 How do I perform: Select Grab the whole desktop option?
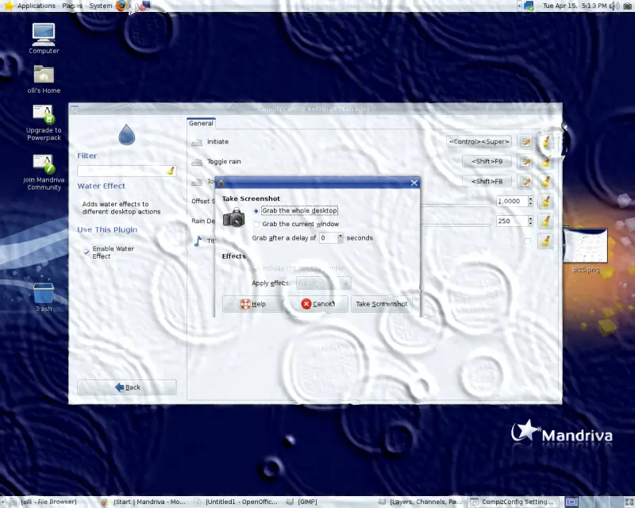tap(295, 210)
